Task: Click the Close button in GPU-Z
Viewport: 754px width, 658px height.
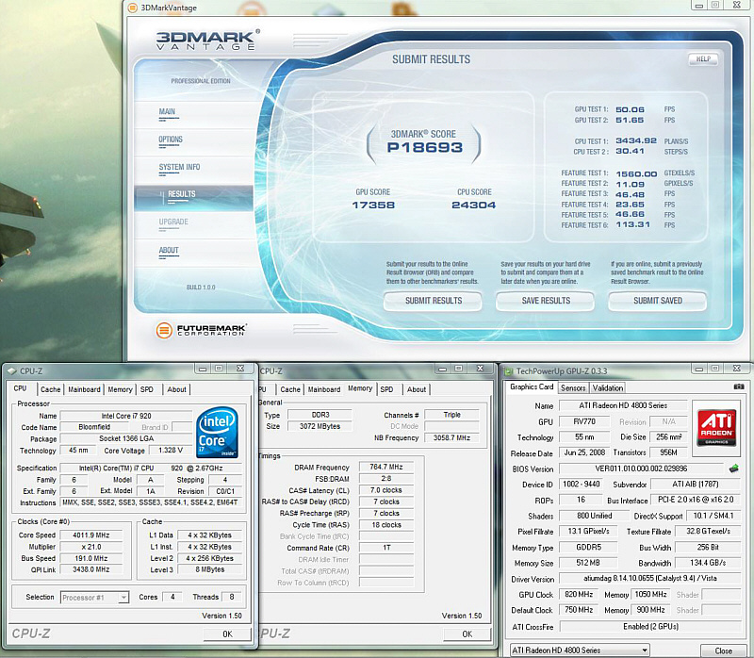Action: pyautogui.click(x=723, y=650)
